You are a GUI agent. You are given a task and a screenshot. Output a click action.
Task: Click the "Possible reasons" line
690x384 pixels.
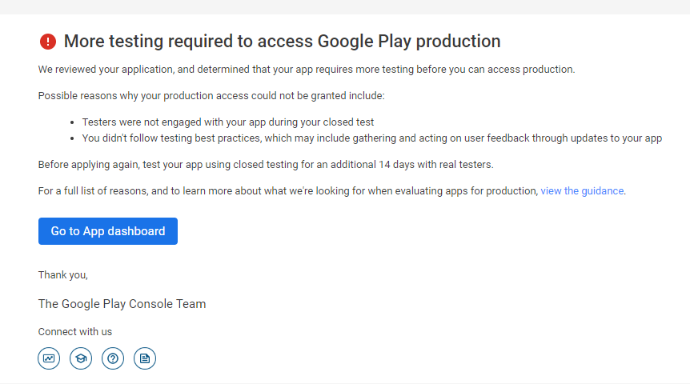(211, 96)
